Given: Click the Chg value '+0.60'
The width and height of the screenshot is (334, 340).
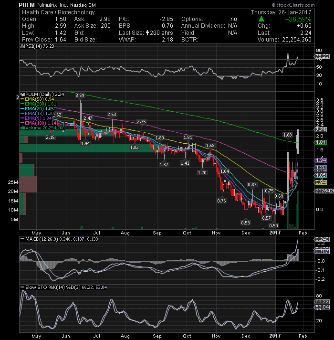Looking at the screenshot, I should pos(304,26).
